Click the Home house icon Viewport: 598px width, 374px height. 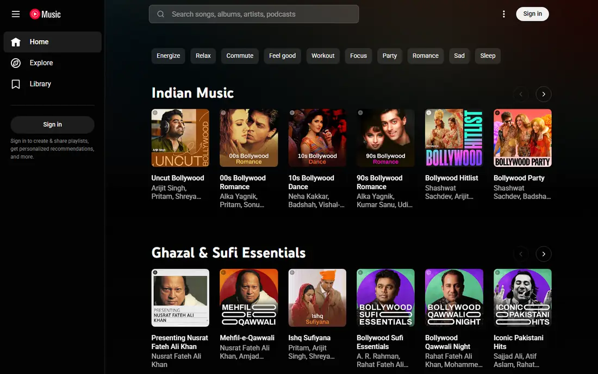pyautogui.click(x=16, y=42)
